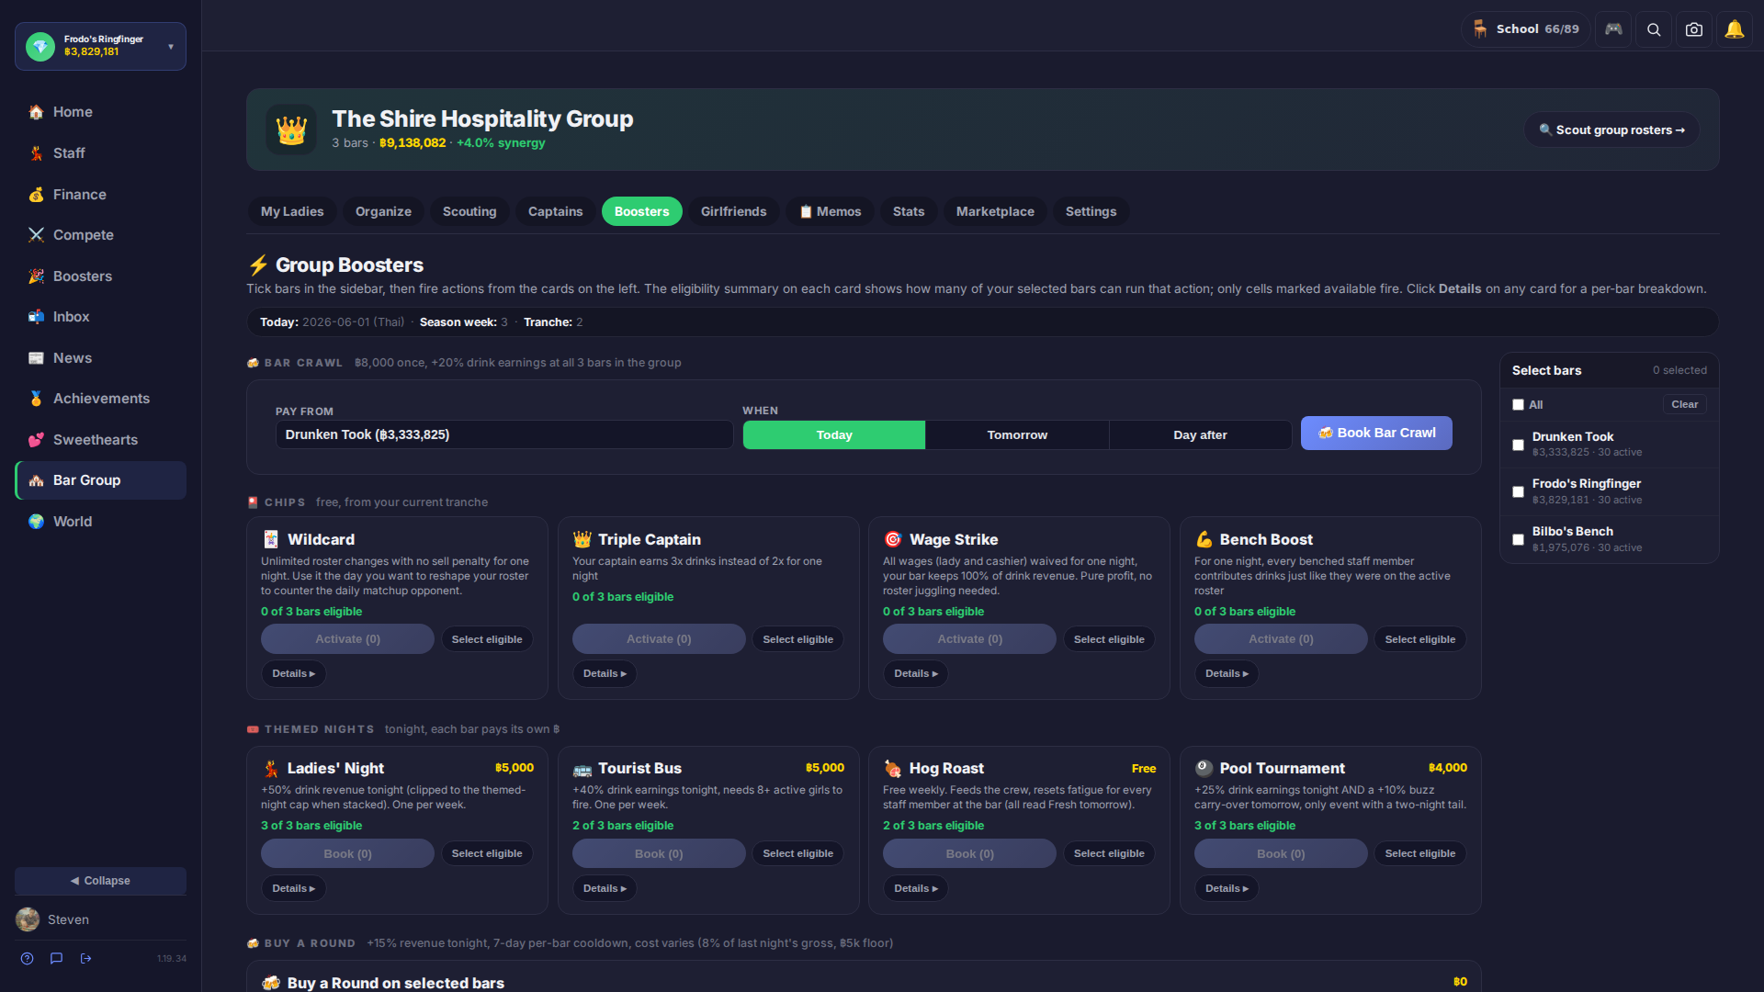
Task: Switch to the Girlfriends tab
Action: (733, 211)
